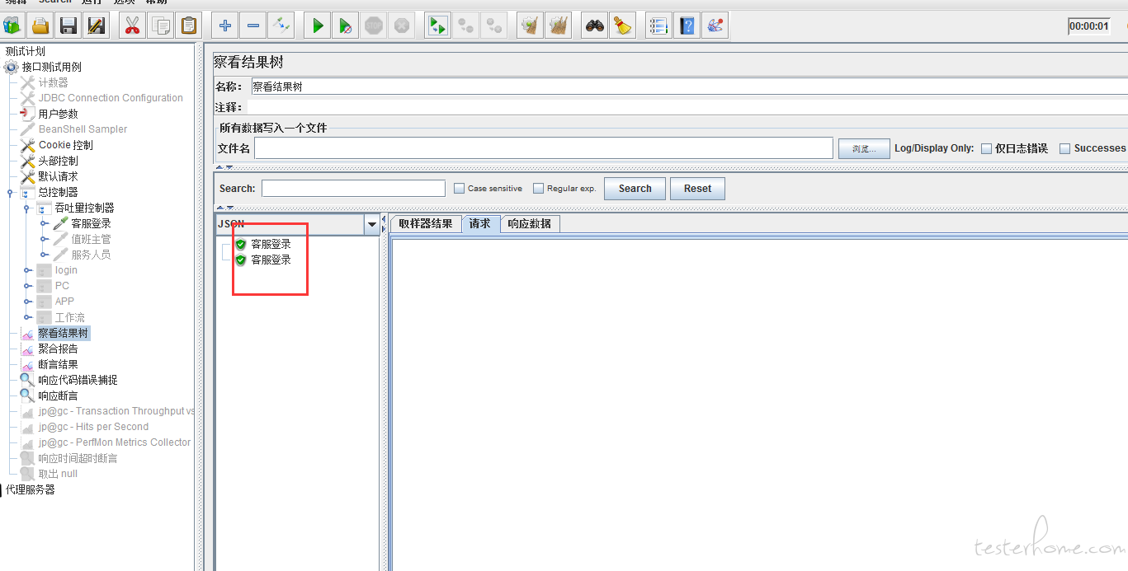
Task: Toggle the Regular exp. checkbox
Action: (x=539, y=188)
